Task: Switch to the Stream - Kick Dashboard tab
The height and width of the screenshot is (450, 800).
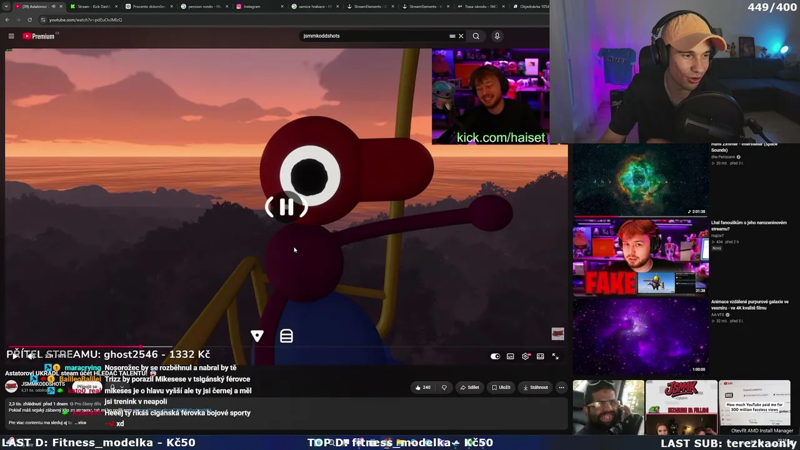Action: [x=92, y=6]
